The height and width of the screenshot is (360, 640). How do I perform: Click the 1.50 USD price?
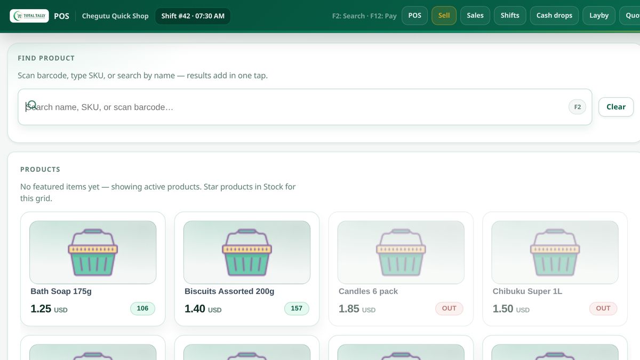click(511, 309)
